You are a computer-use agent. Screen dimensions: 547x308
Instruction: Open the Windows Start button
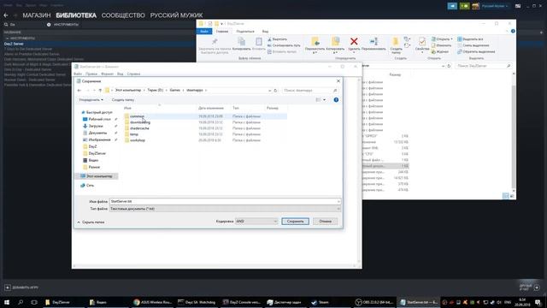[x=7, y=302]
